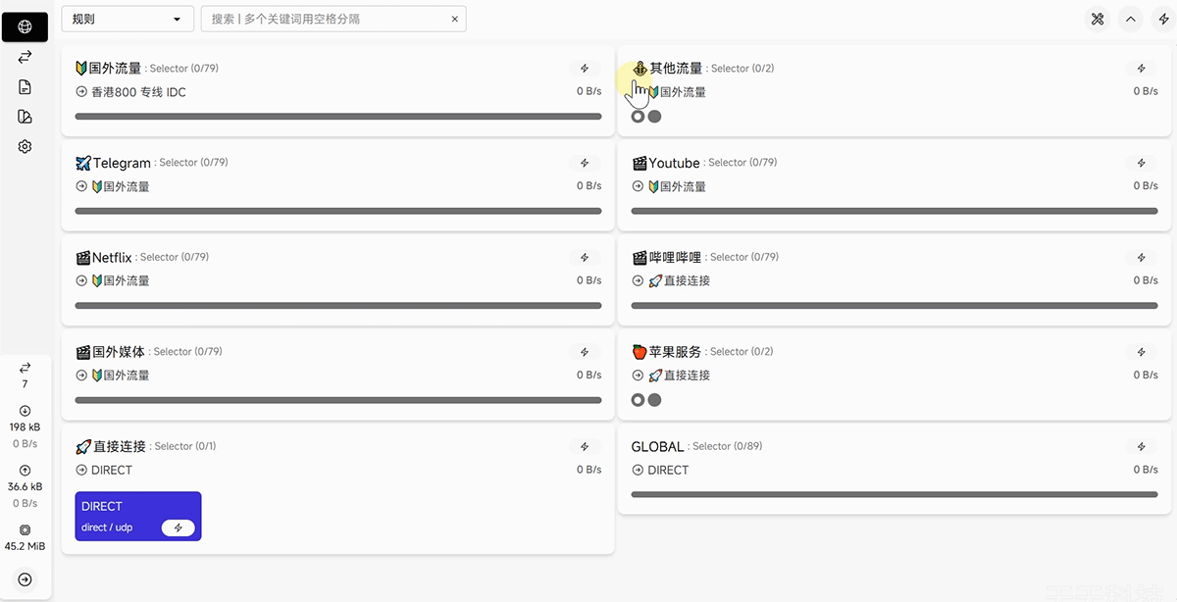This screenshot has height=602, width=1177.
Task: Switch to the proxies globe tab
Action: (x=25, y=26)
